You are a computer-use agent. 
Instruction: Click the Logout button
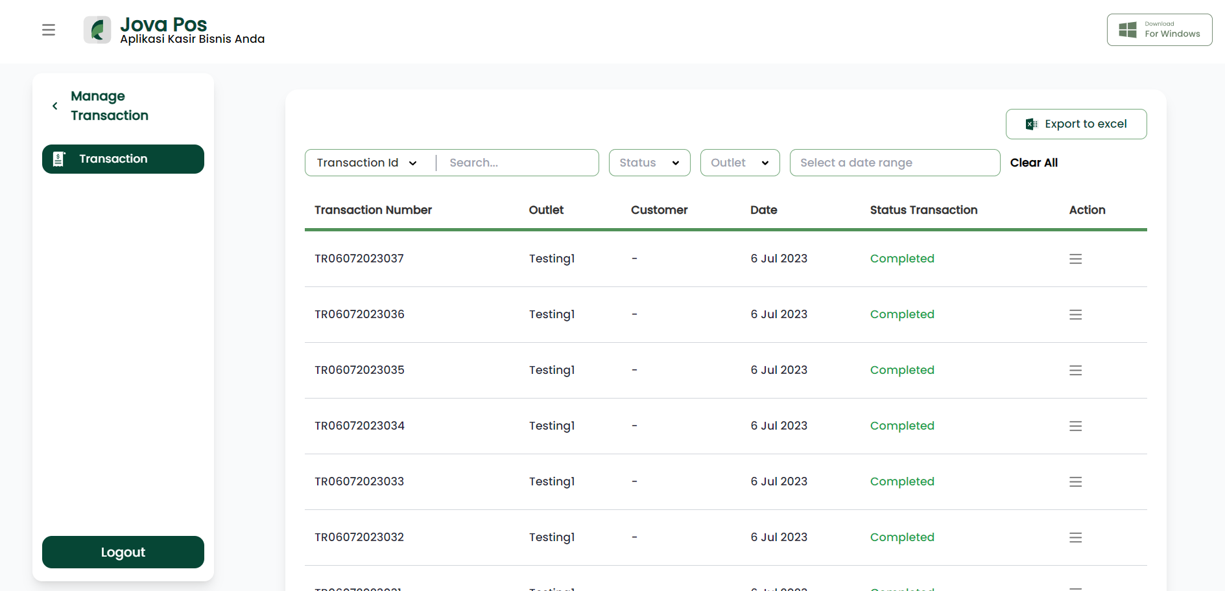point(123,552)
